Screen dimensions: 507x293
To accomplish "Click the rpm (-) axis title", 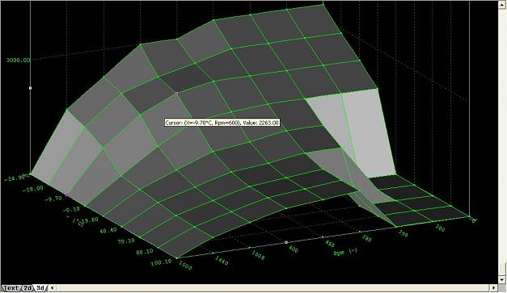I will click(x=345, y=252).
